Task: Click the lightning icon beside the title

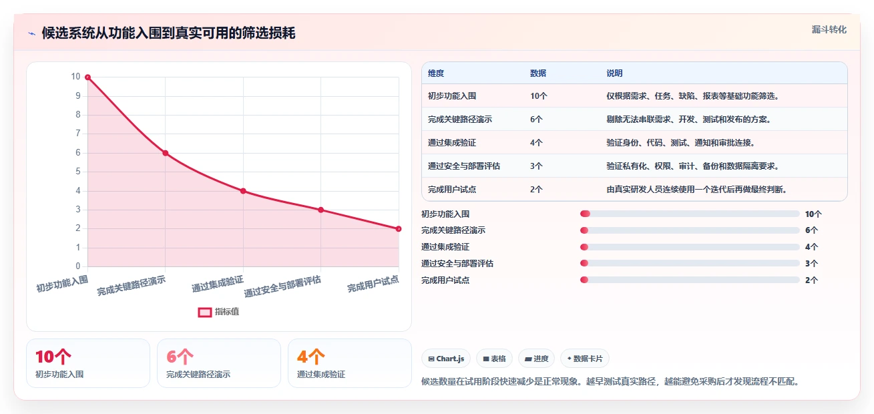Action: tap(32, 33)
